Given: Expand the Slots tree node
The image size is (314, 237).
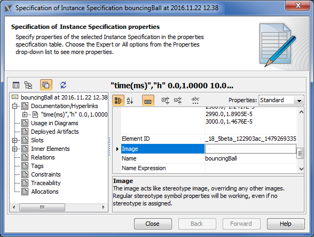Looking at the screenshot, I should (14, 140).
